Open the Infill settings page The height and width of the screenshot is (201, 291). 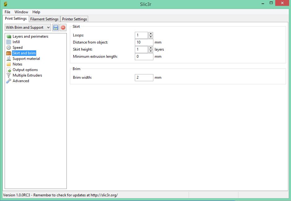[16, 42]
